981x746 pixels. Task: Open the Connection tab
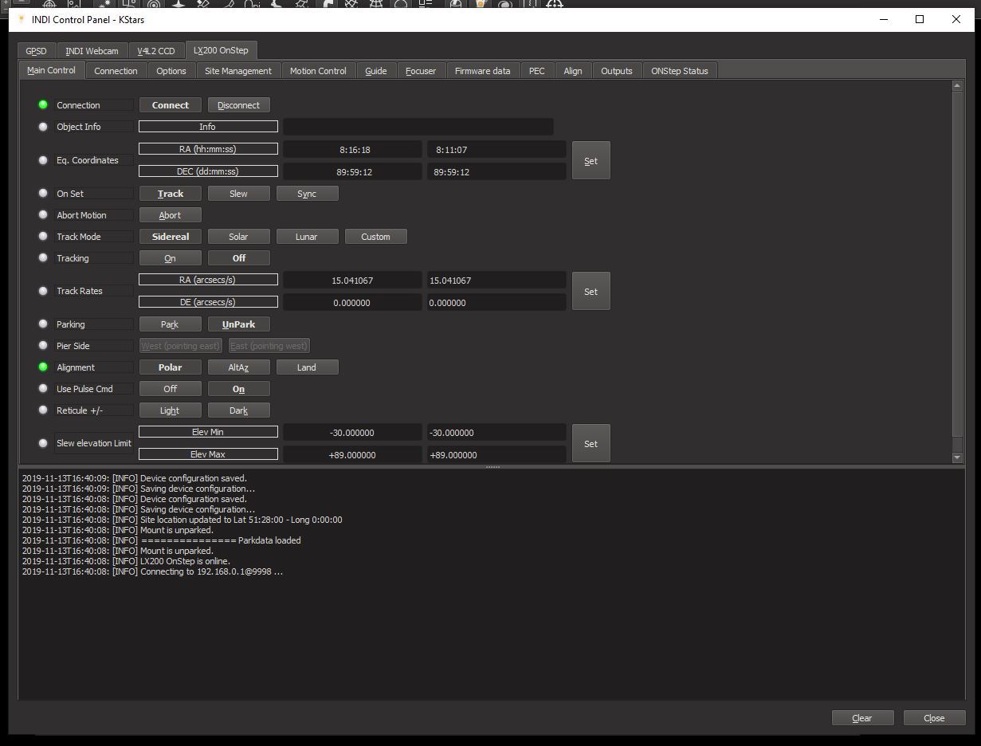coord(116,71)
